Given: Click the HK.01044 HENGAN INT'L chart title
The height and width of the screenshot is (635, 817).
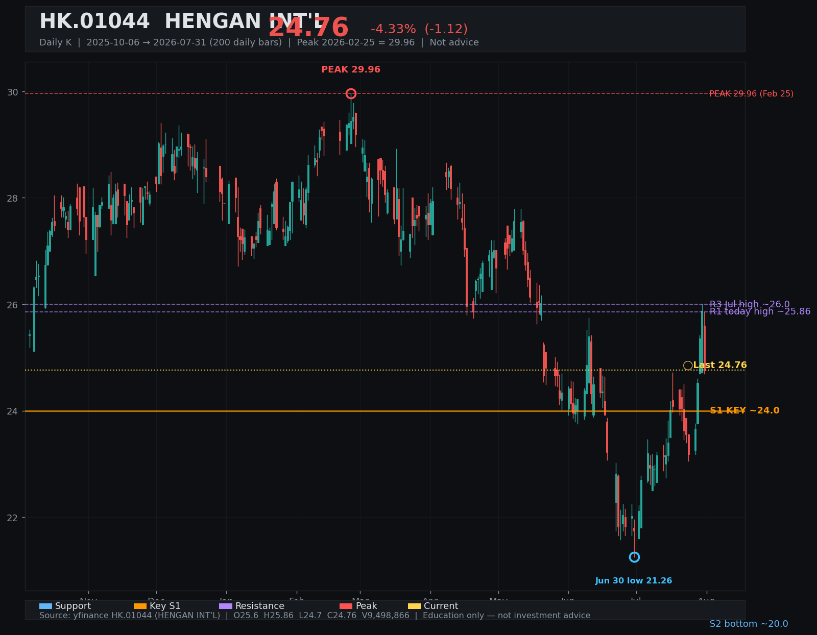Looking at the screenshot, I should point(181,22).
